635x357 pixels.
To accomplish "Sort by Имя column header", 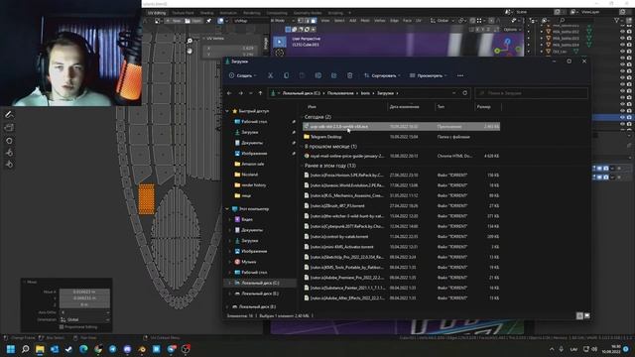I will point(312,107).
